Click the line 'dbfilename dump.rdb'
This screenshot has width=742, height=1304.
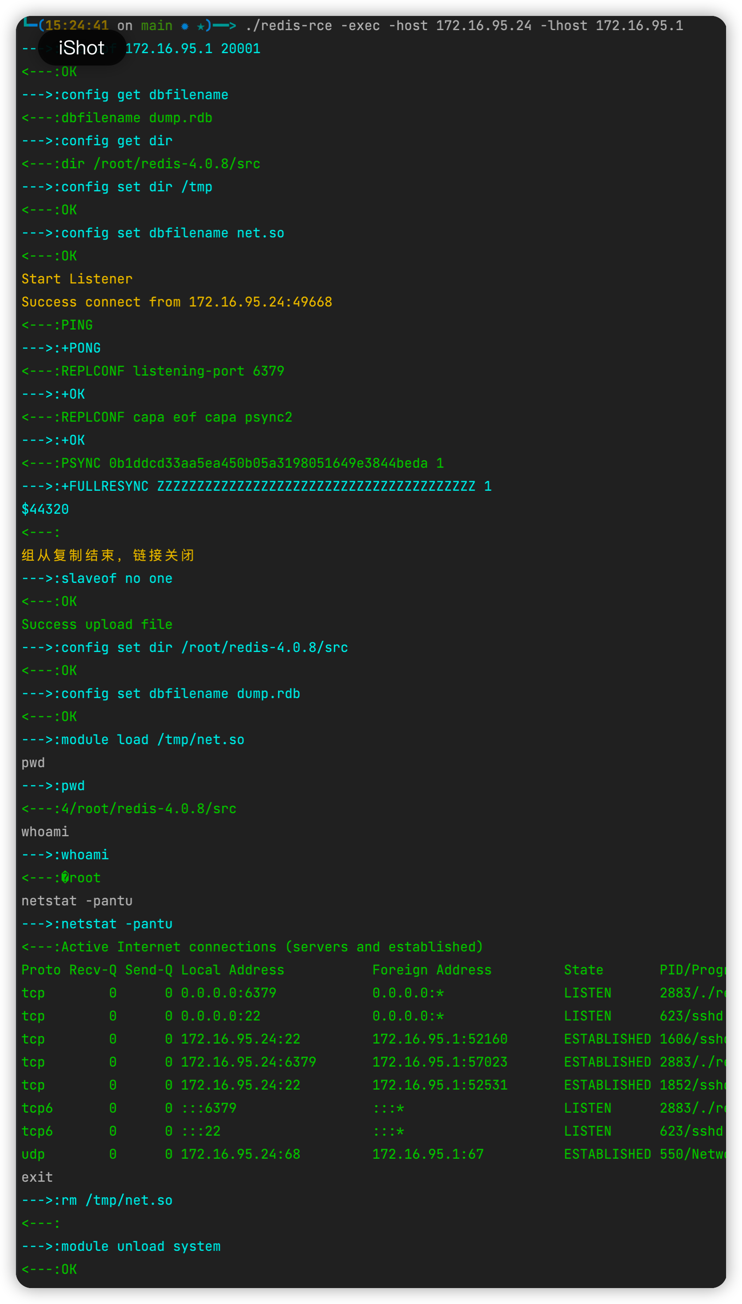point(117,118)
